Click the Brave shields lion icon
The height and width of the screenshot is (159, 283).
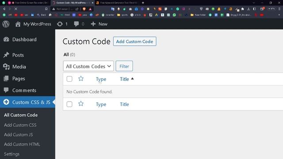point(84,9)
